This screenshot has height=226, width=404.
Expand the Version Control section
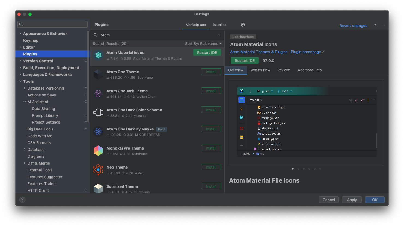(x=20, y=61)
